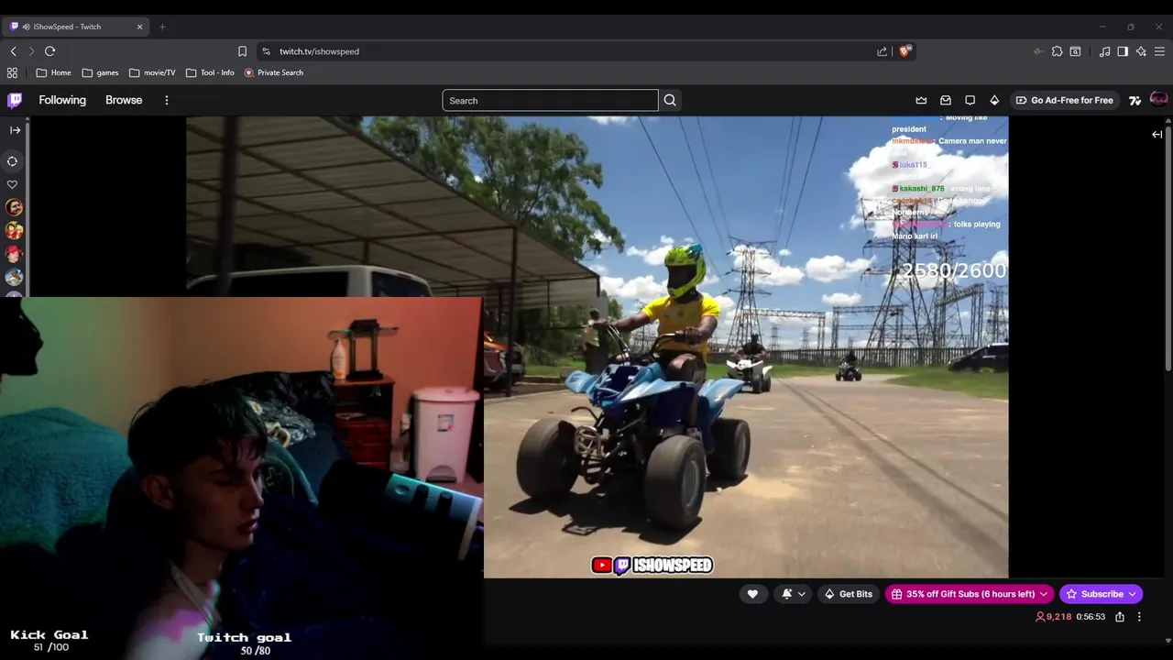Share the stream via share icon
Image resolution: width=1173 pixels, height=660 pixels.
click(x=1120, y=617)
